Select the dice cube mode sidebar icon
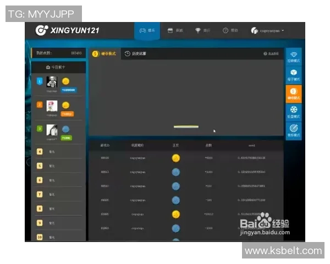This screenshot has height=264, width=330. click(x=293, y=75)
